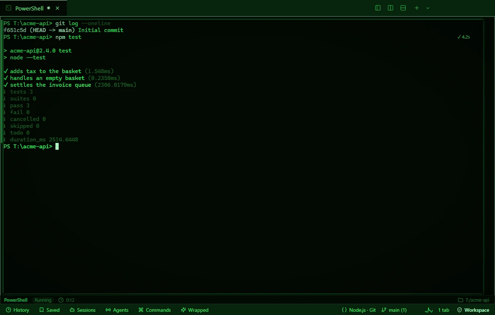Open the main (1) git branch indicator
This screenshot has height=315, width=495.
pos(394,310)
